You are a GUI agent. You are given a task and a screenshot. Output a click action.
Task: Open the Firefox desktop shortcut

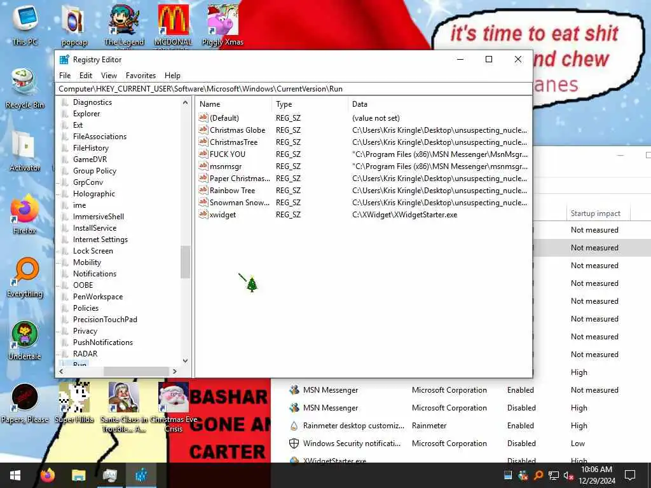coord(25,214)
